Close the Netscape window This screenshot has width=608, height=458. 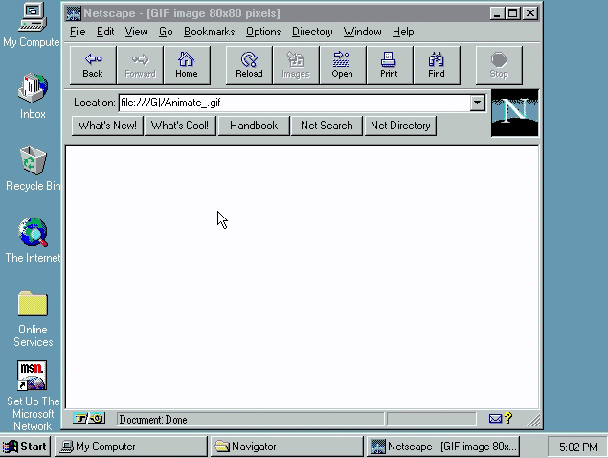pos(530,13)
